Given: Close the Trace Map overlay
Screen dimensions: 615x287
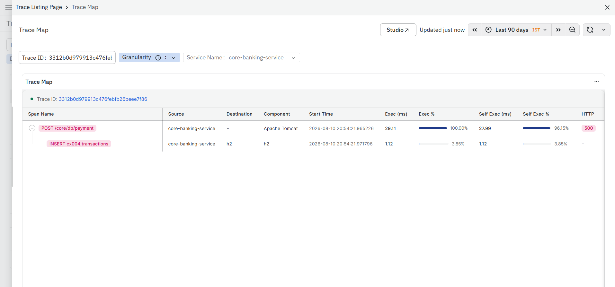Looking at the screenshot, I should [x=607, y=7].
